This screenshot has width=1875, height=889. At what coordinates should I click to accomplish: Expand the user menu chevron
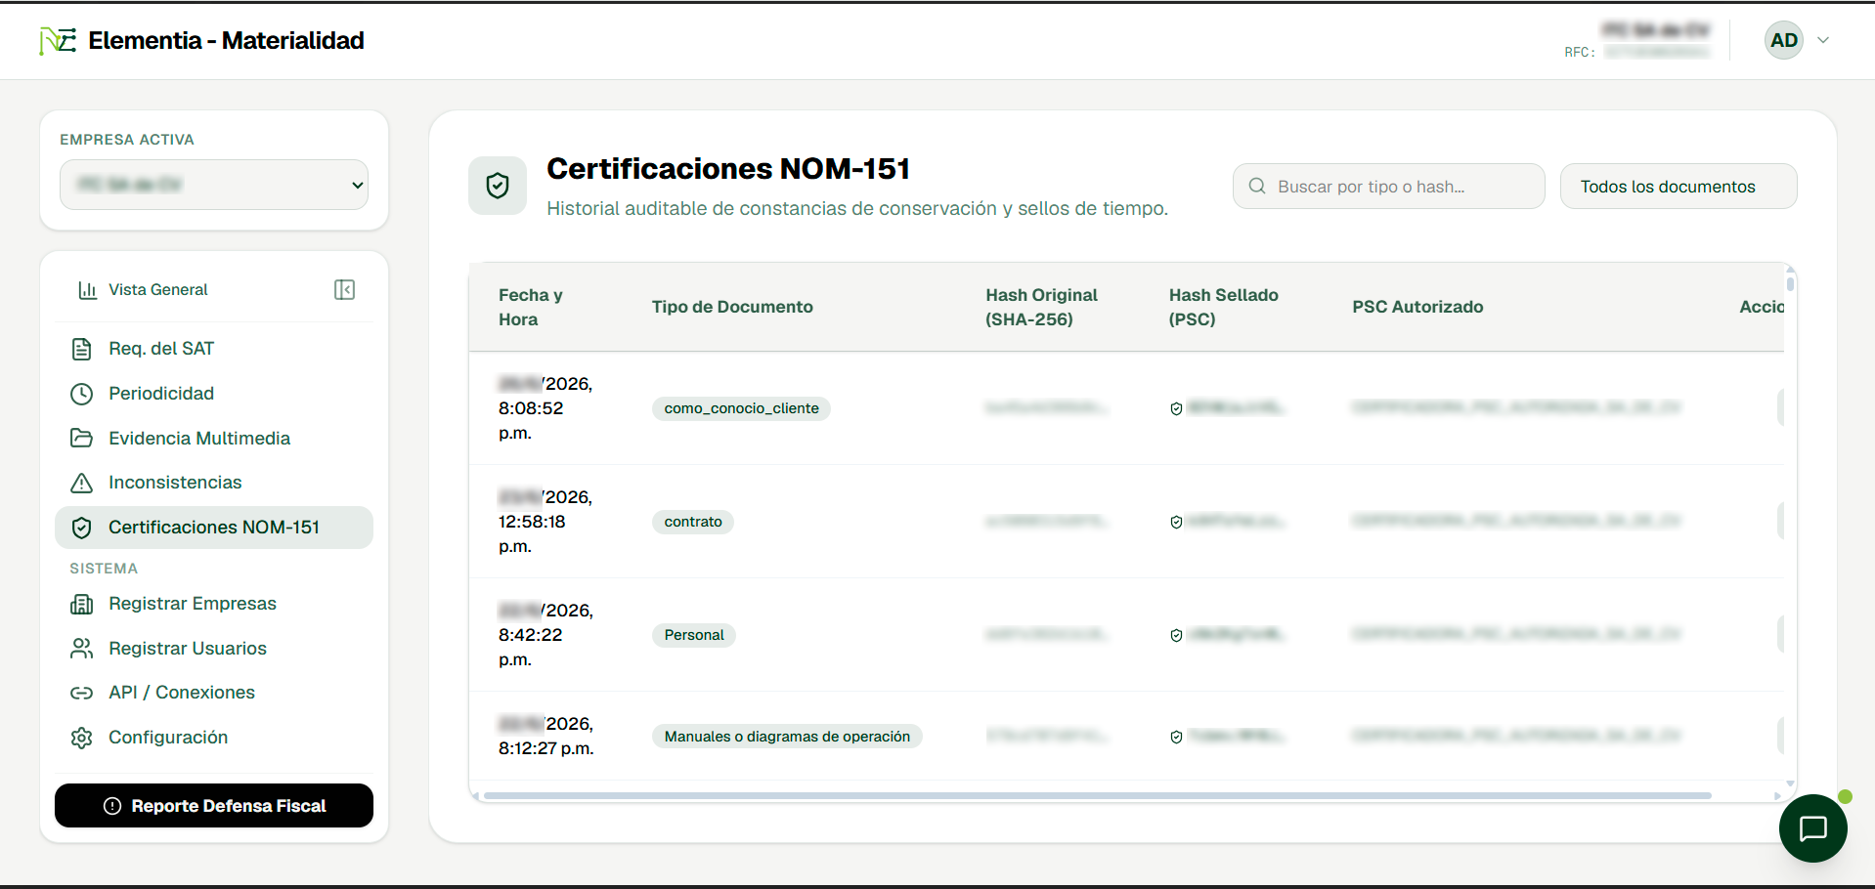pos(1823,40)
